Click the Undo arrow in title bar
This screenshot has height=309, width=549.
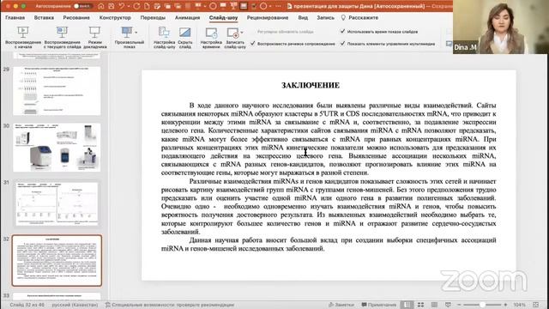point(122,6)
